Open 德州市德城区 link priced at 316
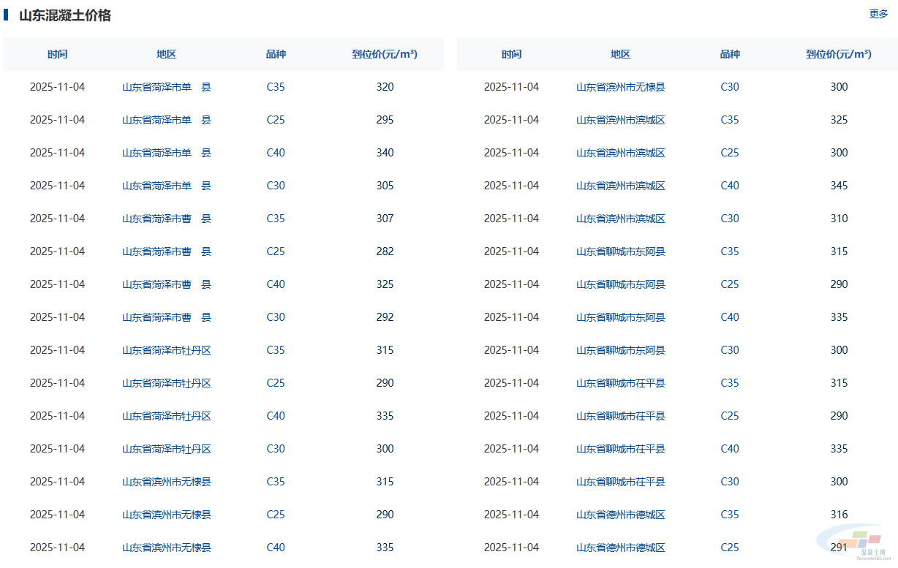Image resolution: width=898 pixels, height=568 pixels. click(x=620, y=515)
